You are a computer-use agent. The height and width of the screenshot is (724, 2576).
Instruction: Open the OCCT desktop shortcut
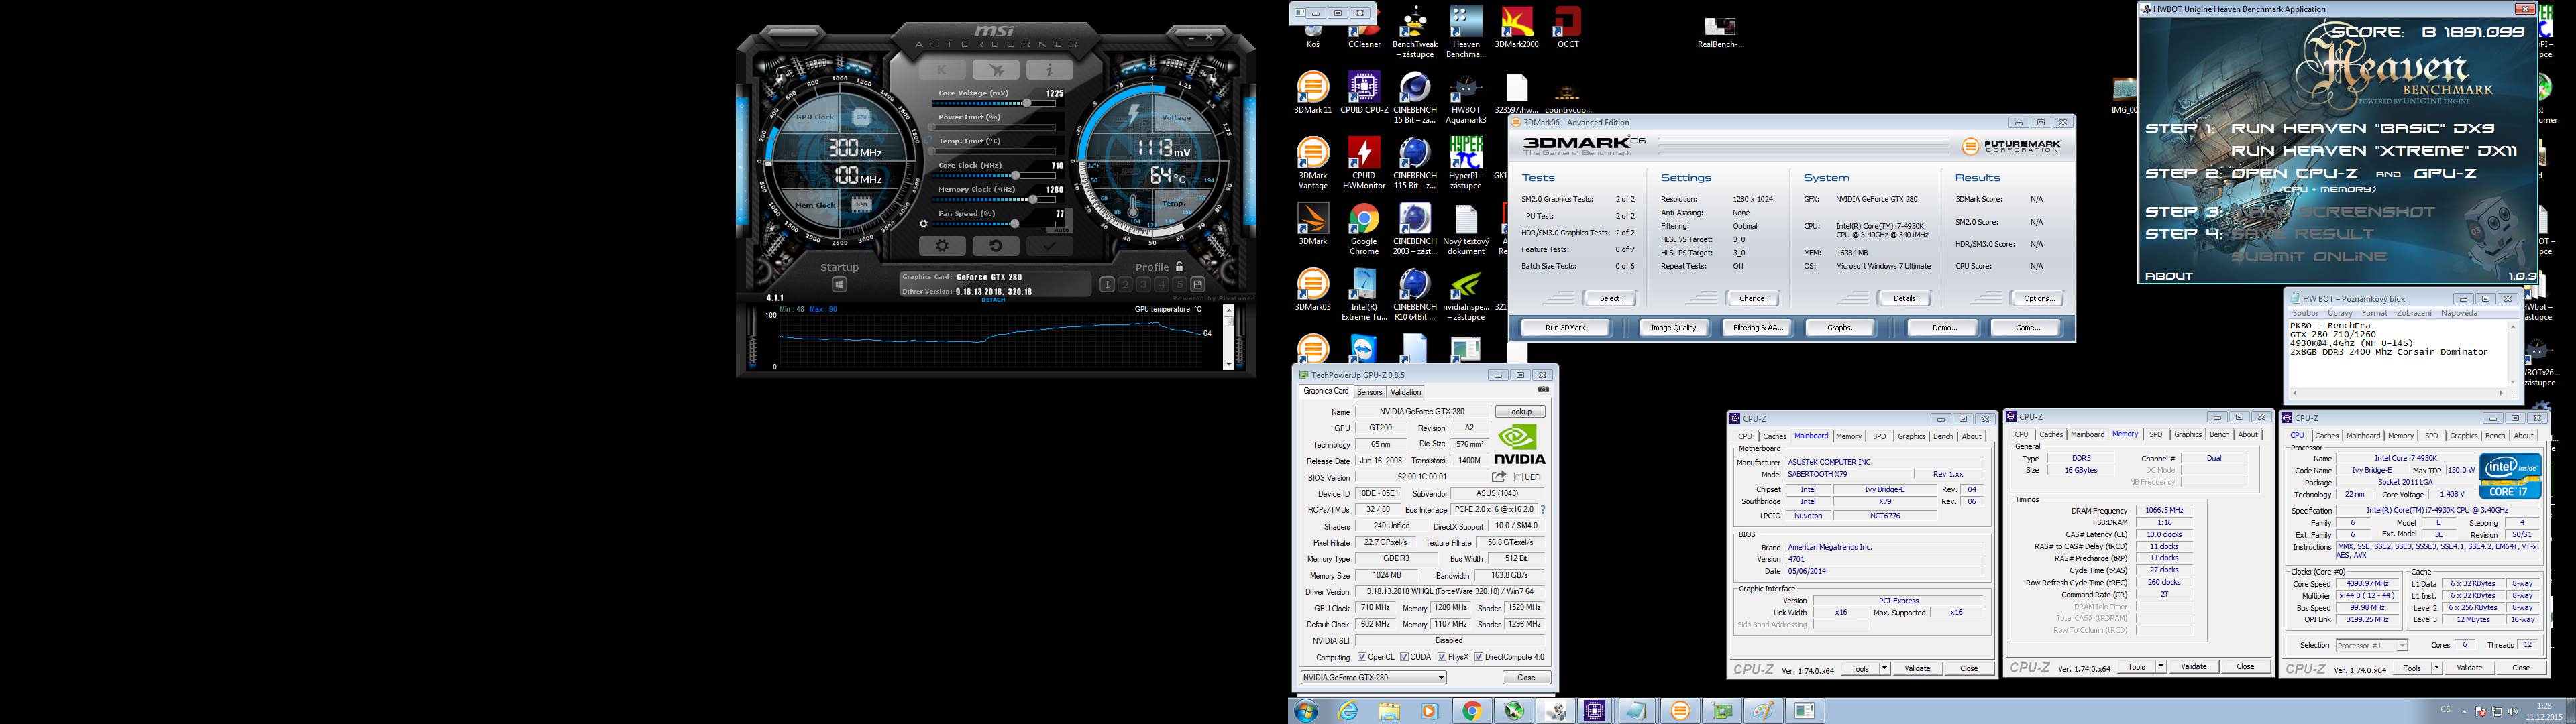(x=1568, y=28)
